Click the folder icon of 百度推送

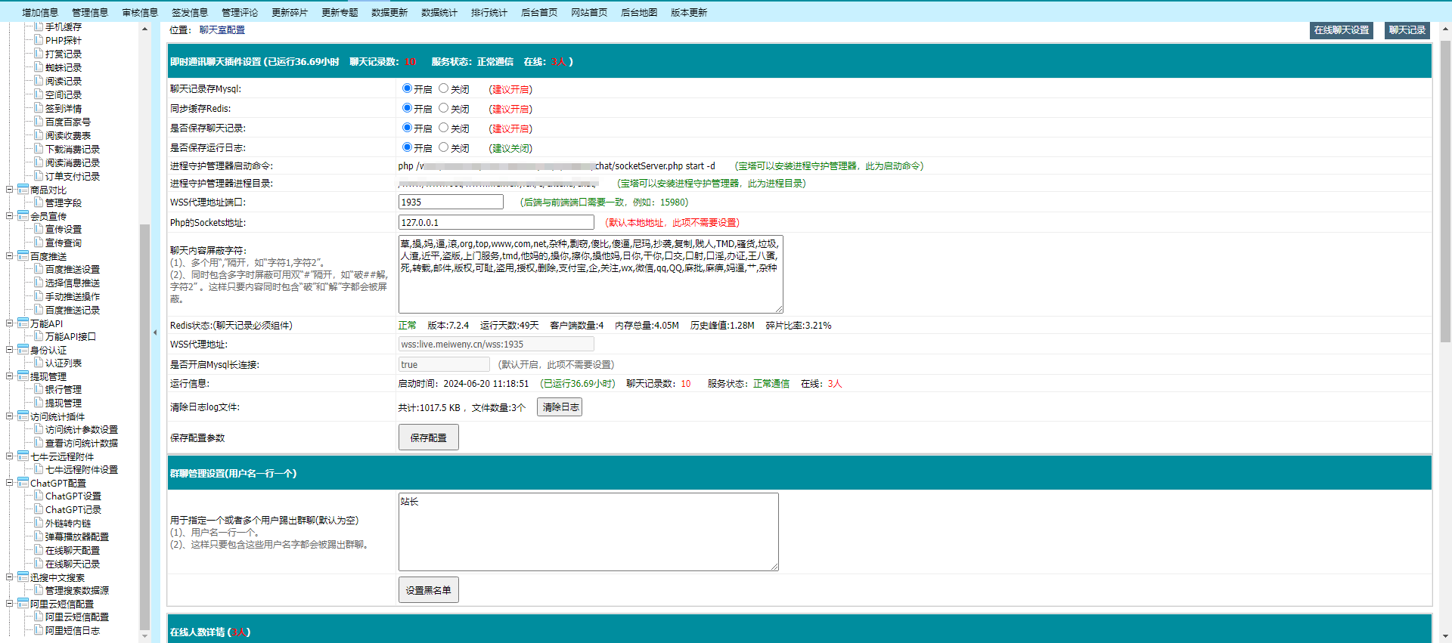tap(23, 256)
